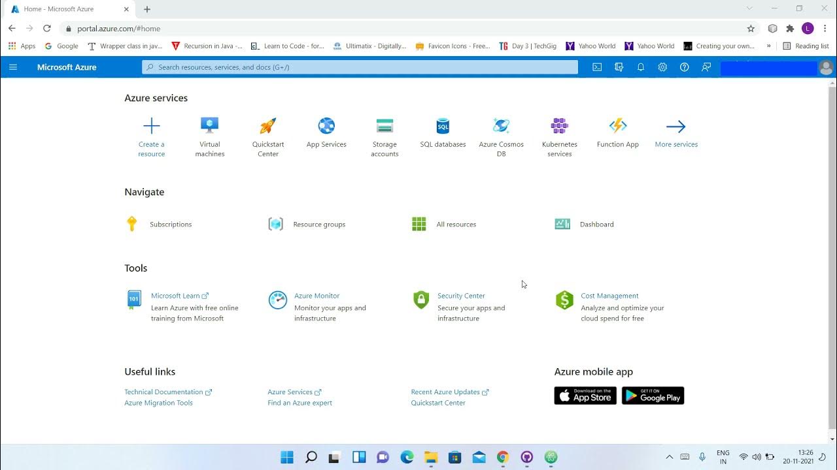Expand hidden bookmarks chevron
The width and height of the screenshot is (837, 470).
pyautogui.click(x=768, y=46)
